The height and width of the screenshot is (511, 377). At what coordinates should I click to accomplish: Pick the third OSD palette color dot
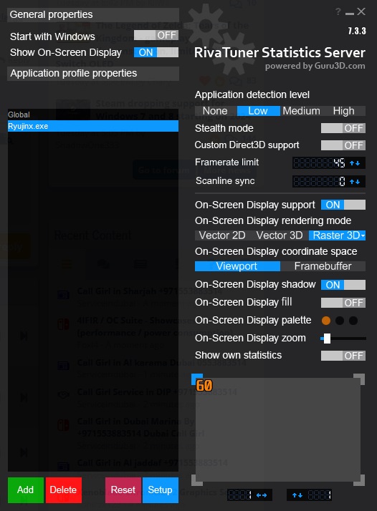coord(353,321)
